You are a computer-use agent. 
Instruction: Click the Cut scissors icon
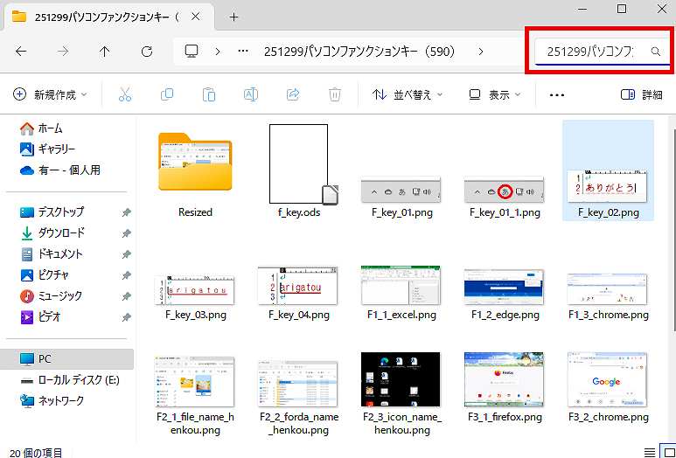(x=125, y=94)
